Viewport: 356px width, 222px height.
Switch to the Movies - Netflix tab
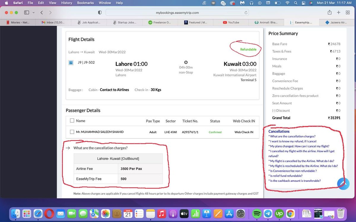[18, 22]
